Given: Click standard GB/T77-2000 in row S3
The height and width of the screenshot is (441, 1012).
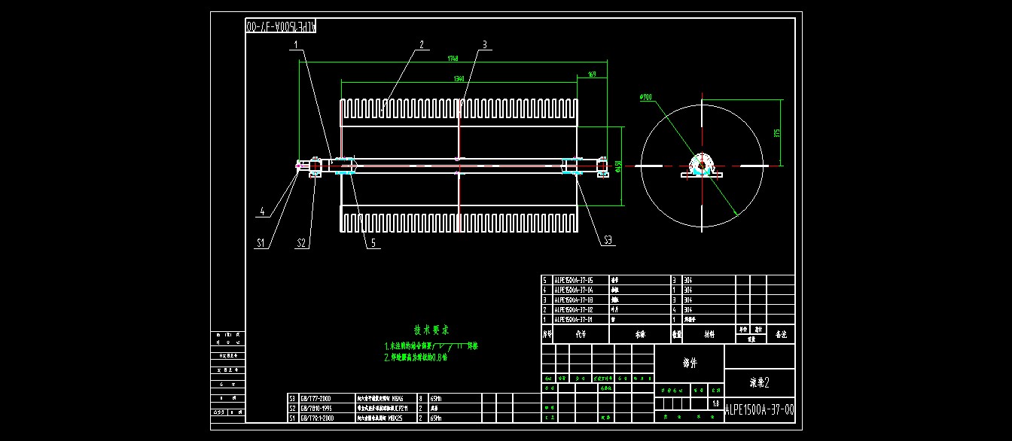Looking at the screenshot, I should click(x=316, y=398).
